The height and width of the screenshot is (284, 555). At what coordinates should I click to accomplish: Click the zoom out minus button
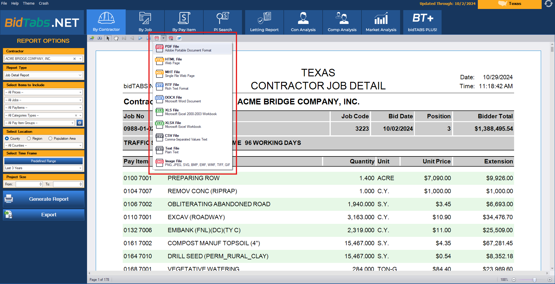coord(514,280)
